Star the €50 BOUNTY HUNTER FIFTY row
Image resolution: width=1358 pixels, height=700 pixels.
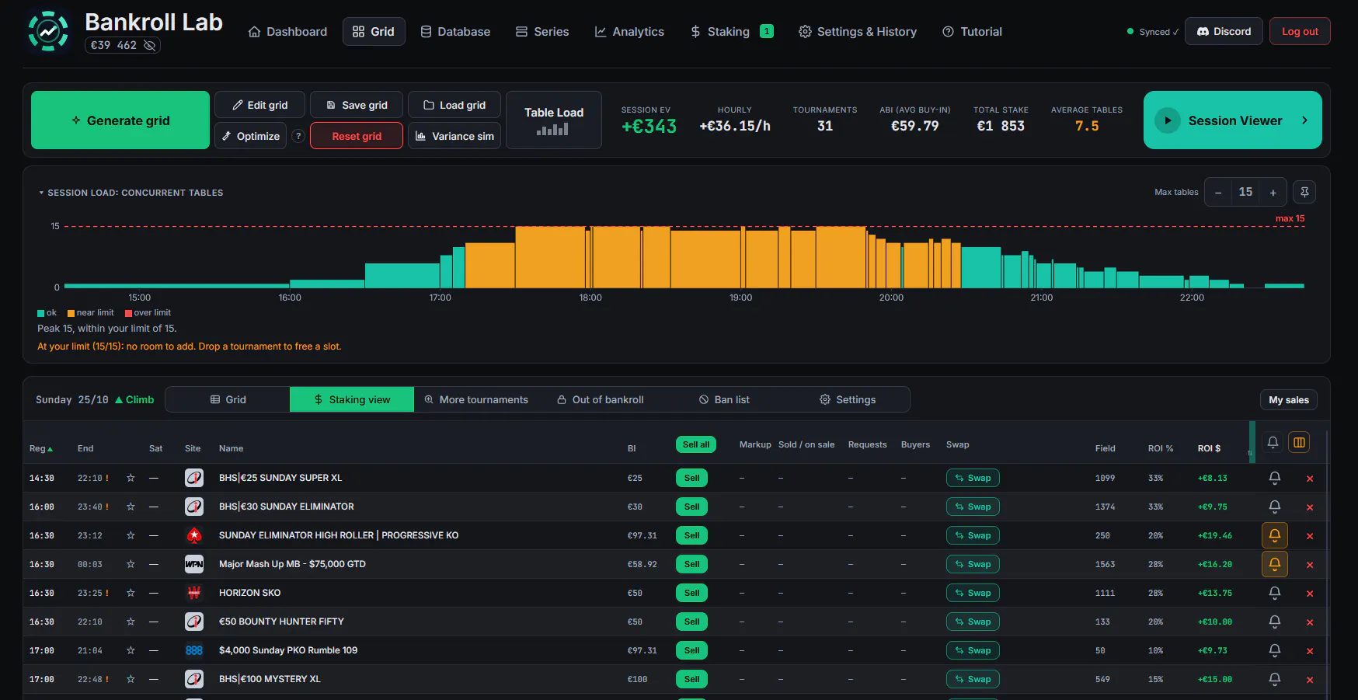tap(131, 622)
